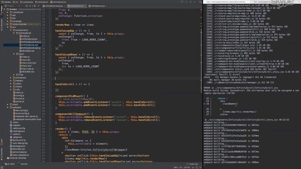Open the .editorconfig file
This screenshot has height=169, width=301.
coord(17,128)
